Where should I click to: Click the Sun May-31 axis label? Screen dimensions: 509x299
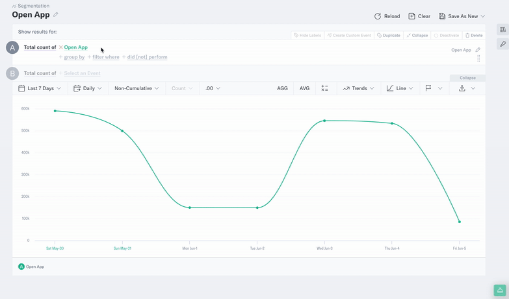(x=122, y=248)
